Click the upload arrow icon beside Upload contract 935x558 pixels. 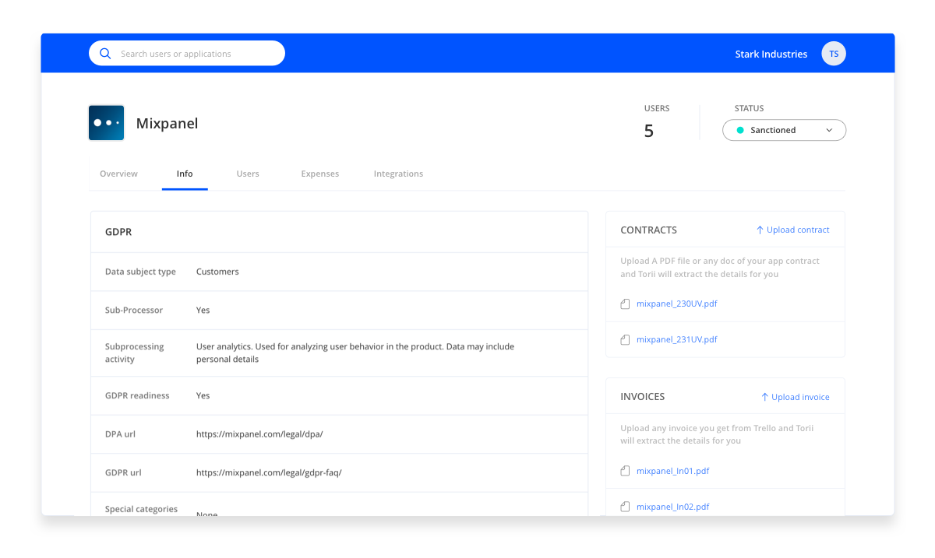(x=760, y=230)
